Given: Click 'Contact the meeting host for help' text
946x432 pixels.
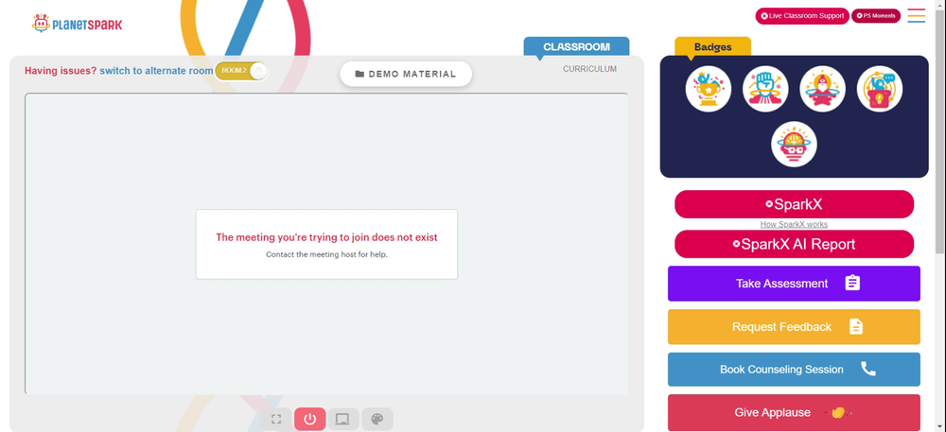Looking at the screenshot, I should point(327,254).
